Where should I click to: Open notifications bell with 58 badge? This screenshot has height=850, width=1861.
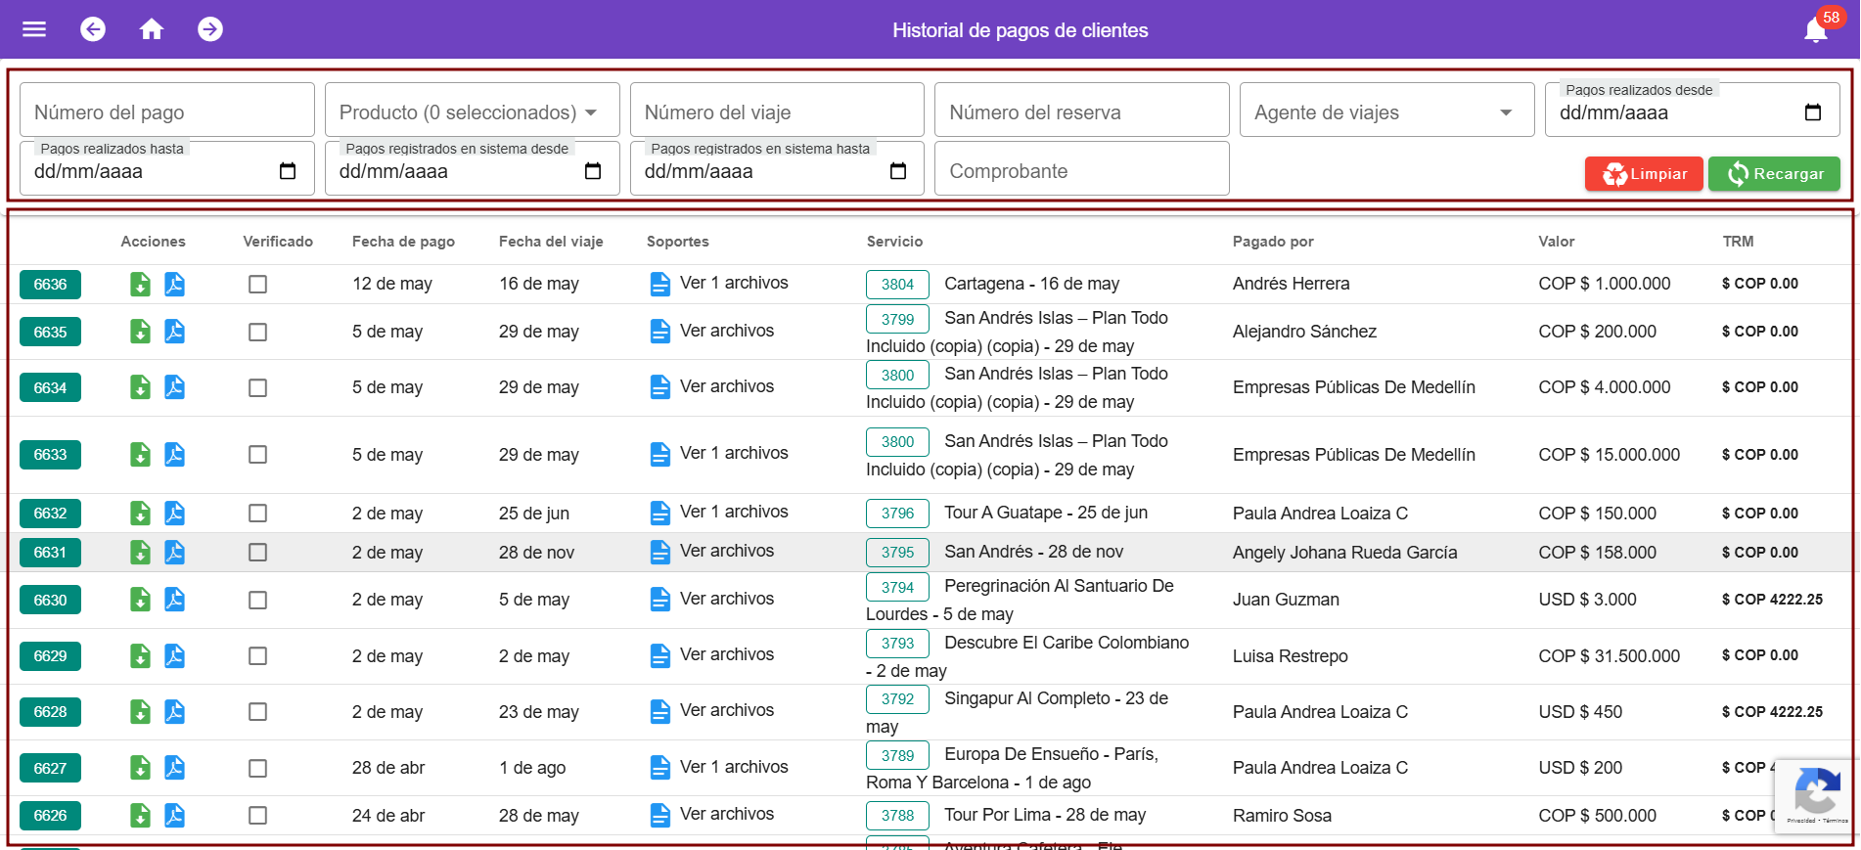tap(1816, 30)
